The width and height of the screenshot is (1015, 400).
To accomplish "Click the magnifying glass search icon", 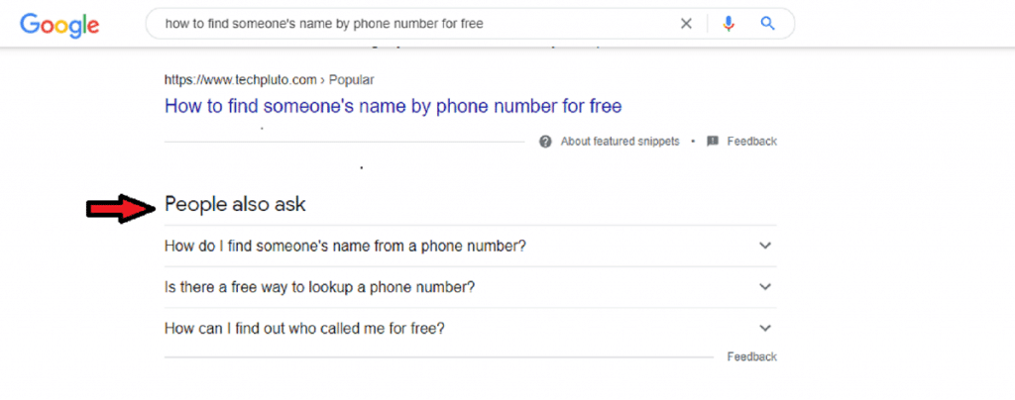I will [x=767, y=24].
